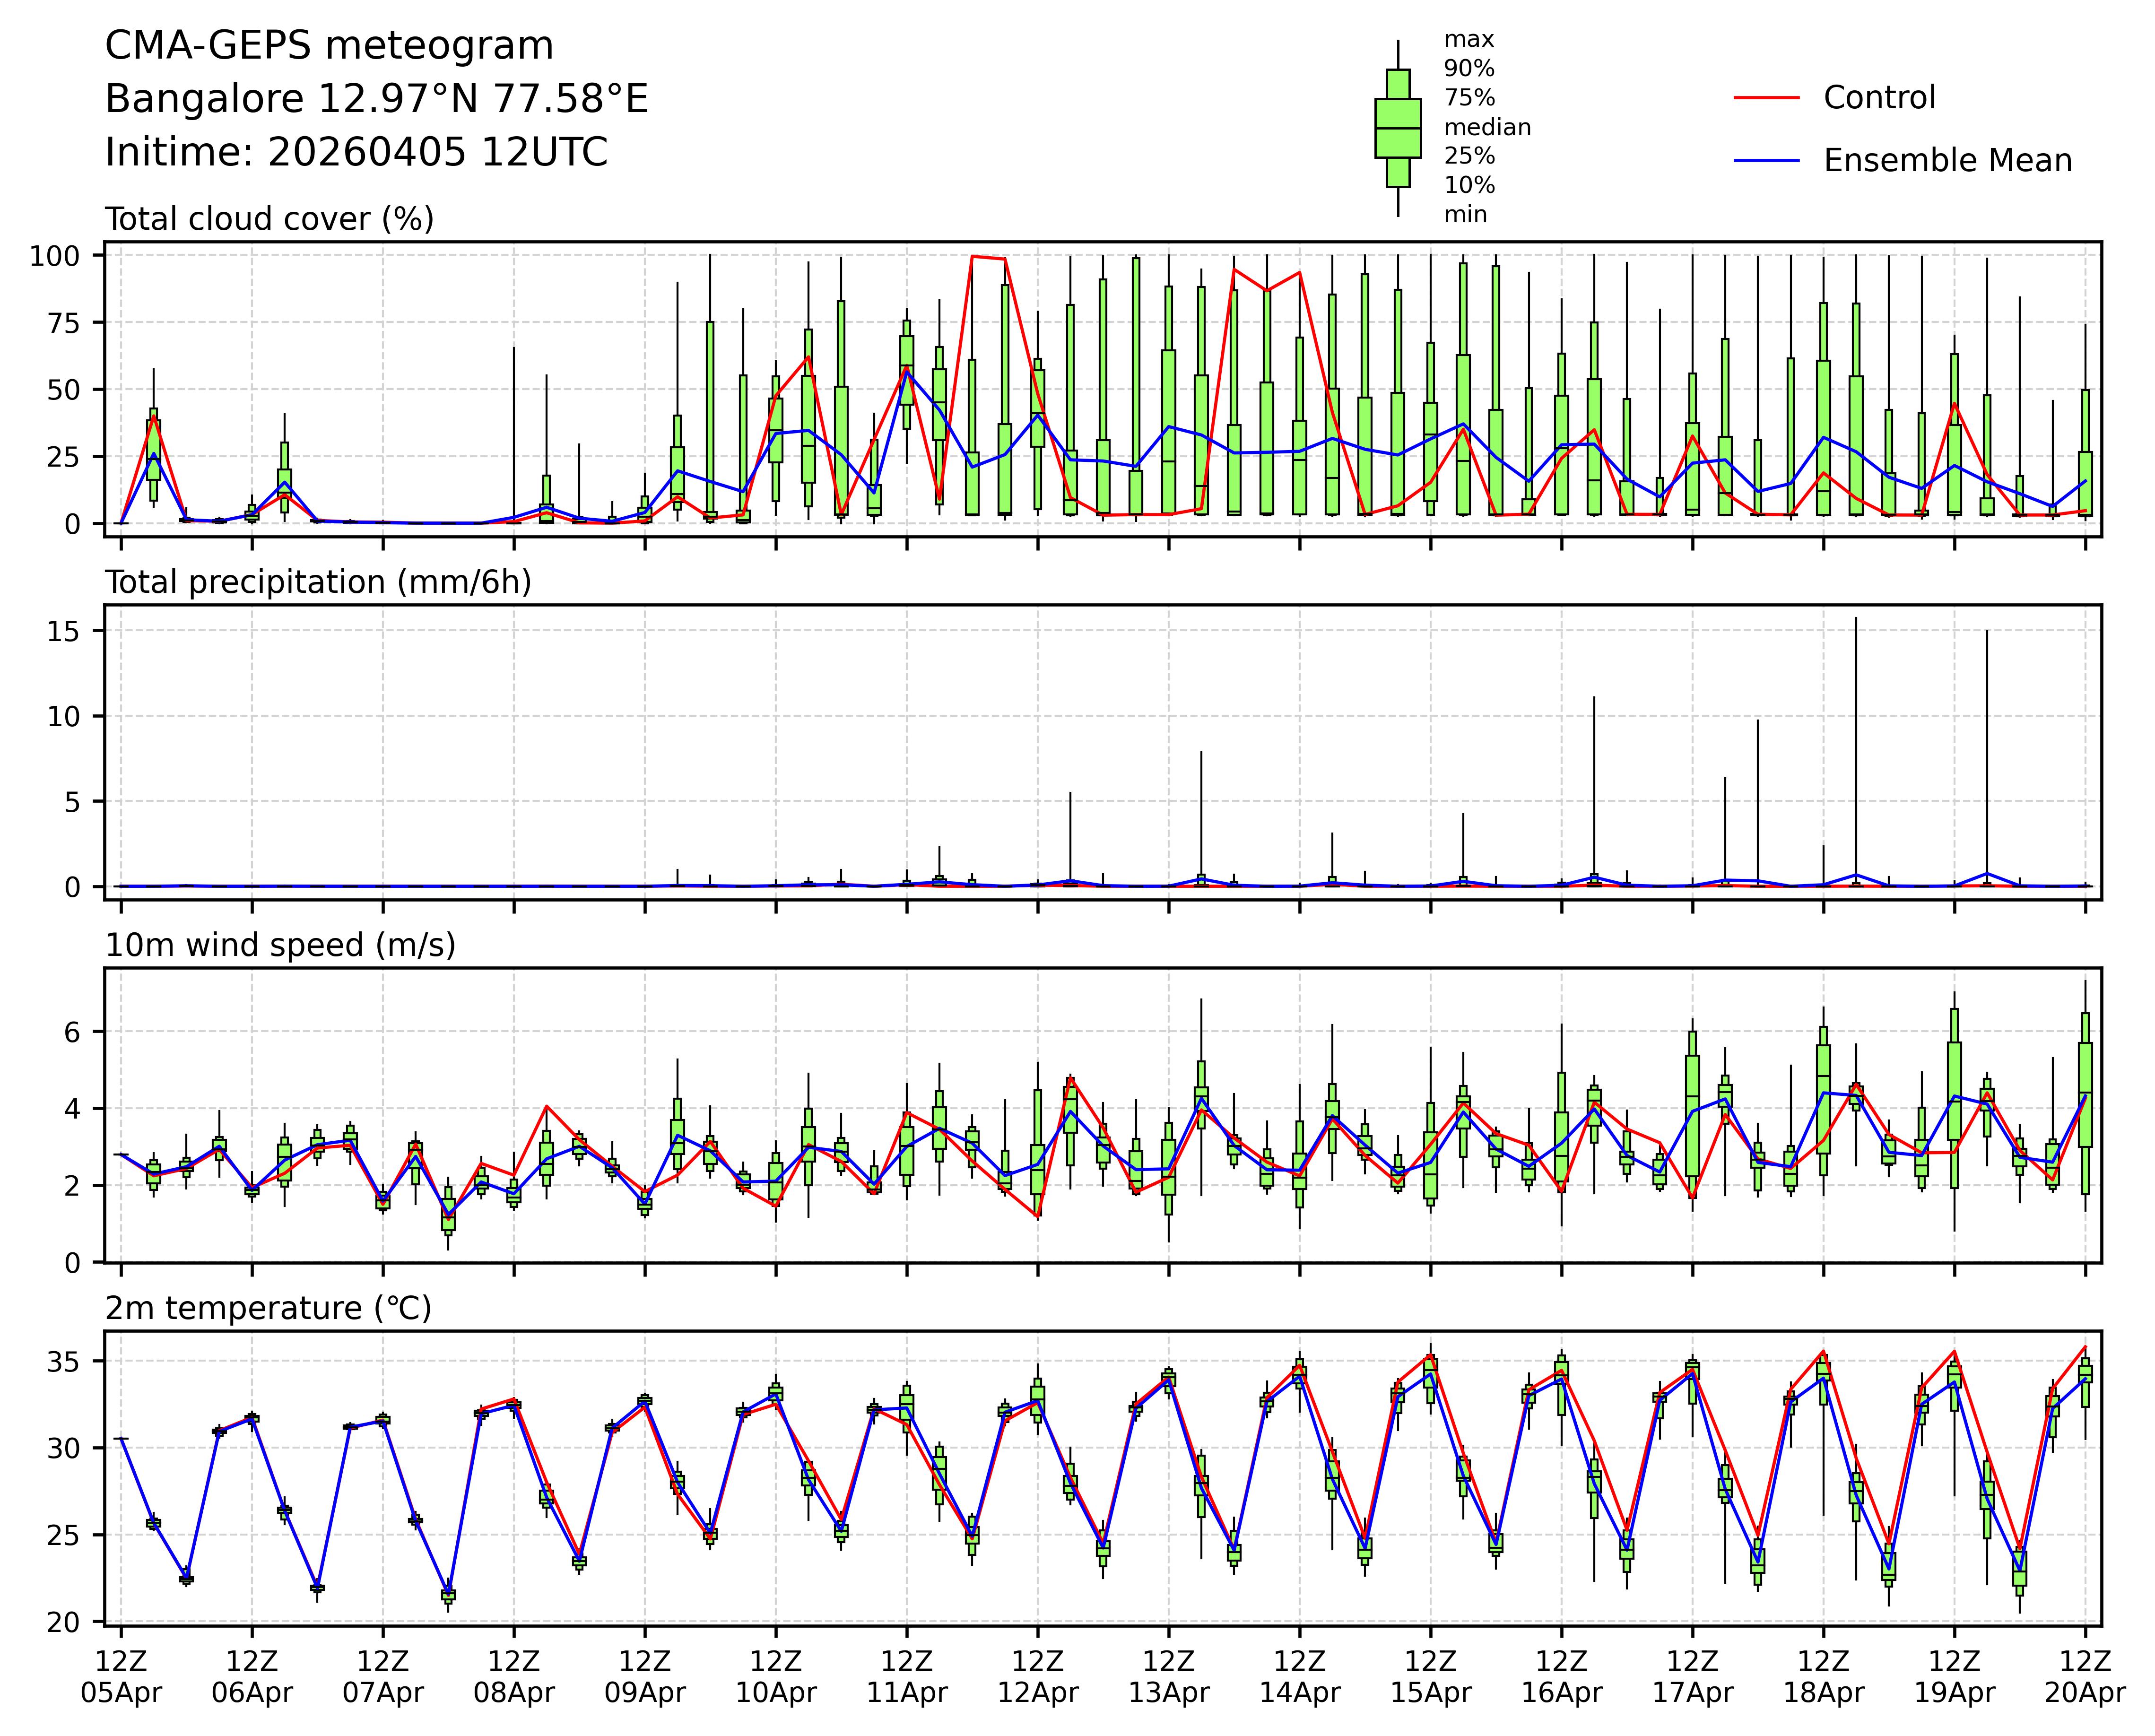The width and height of the screenshot is (2155, 1736).
Task: Click the Initime 20260405 12UTC text
Action: point(356,152)
